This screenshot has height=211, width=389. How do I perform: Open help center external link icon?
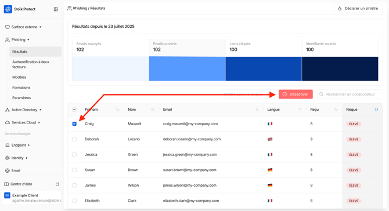click(x=57, y=184)
